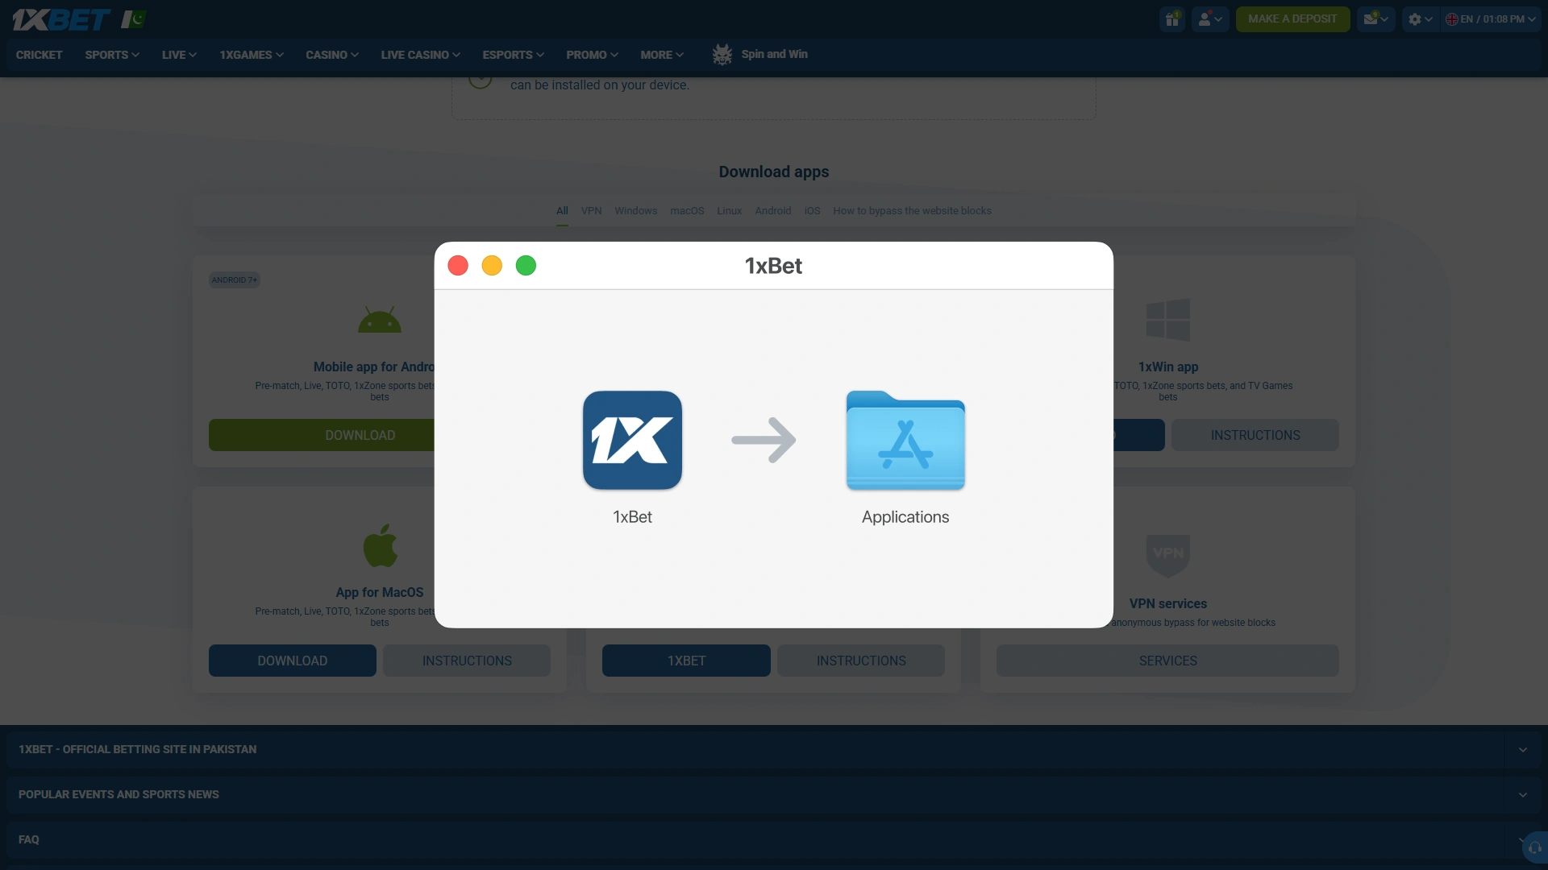Click the 1xBet label under the app icon
This screenshot has width=1548, height=870.
pos(632,517)
